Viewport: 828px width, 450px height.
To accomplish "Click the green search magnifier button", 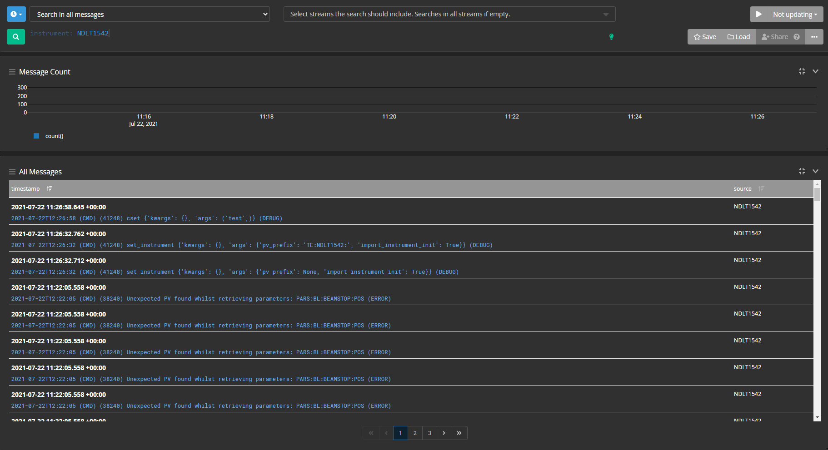I will (16, 37).
